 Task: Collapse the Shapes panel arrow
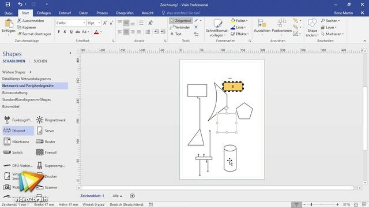tap(70, 53)
